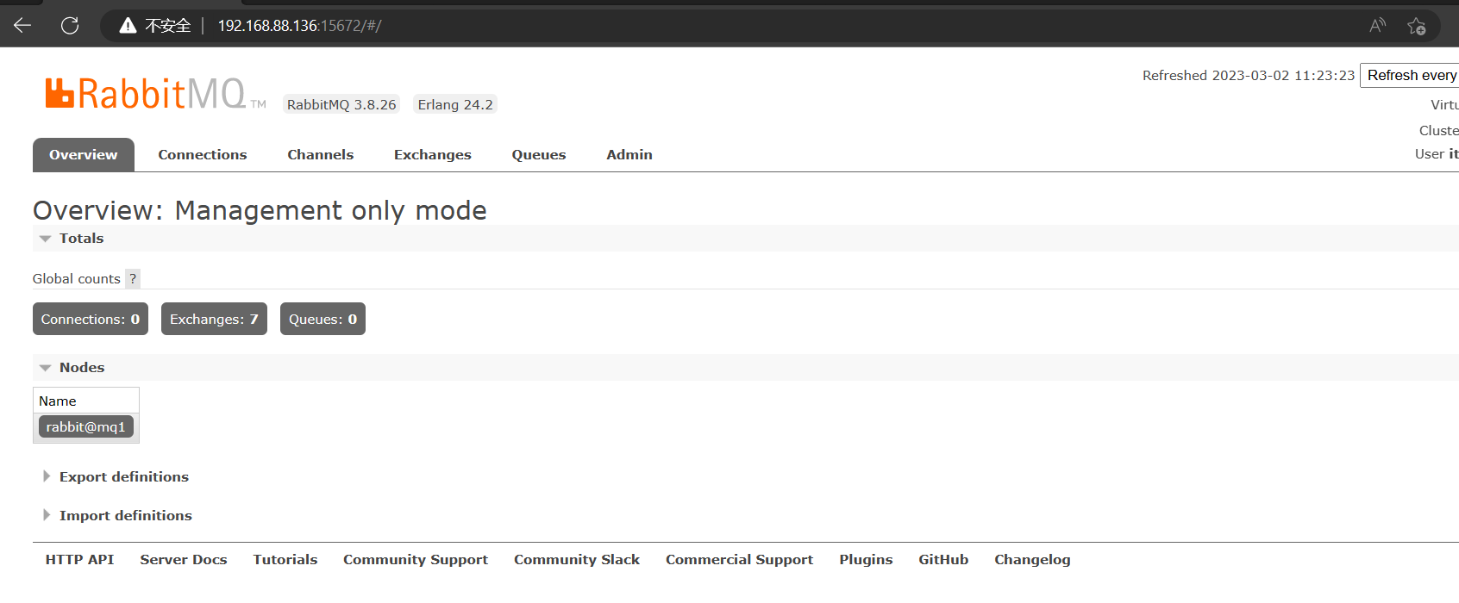Open the Changelog footer link
The image size is (1459, 603).
coord(1032,560)
